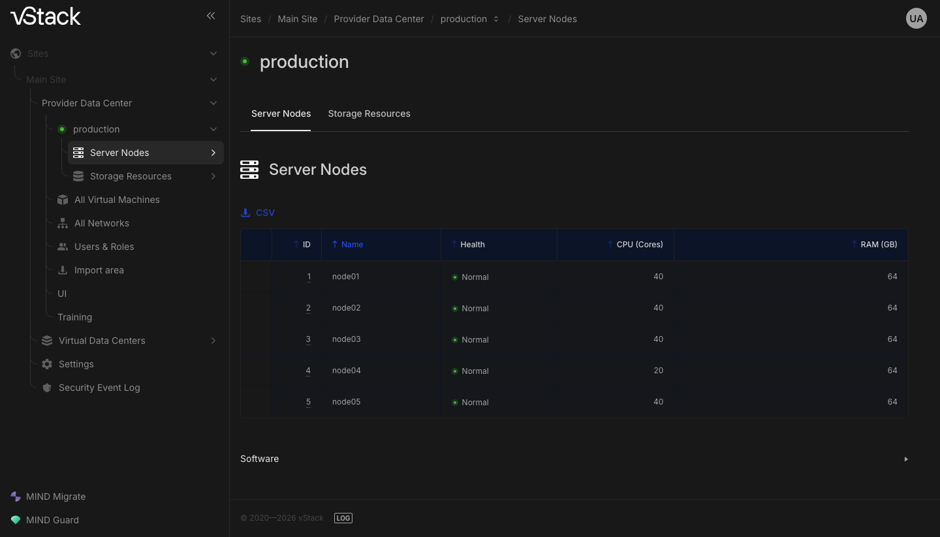Open MIND Guard

pos(52,520)
